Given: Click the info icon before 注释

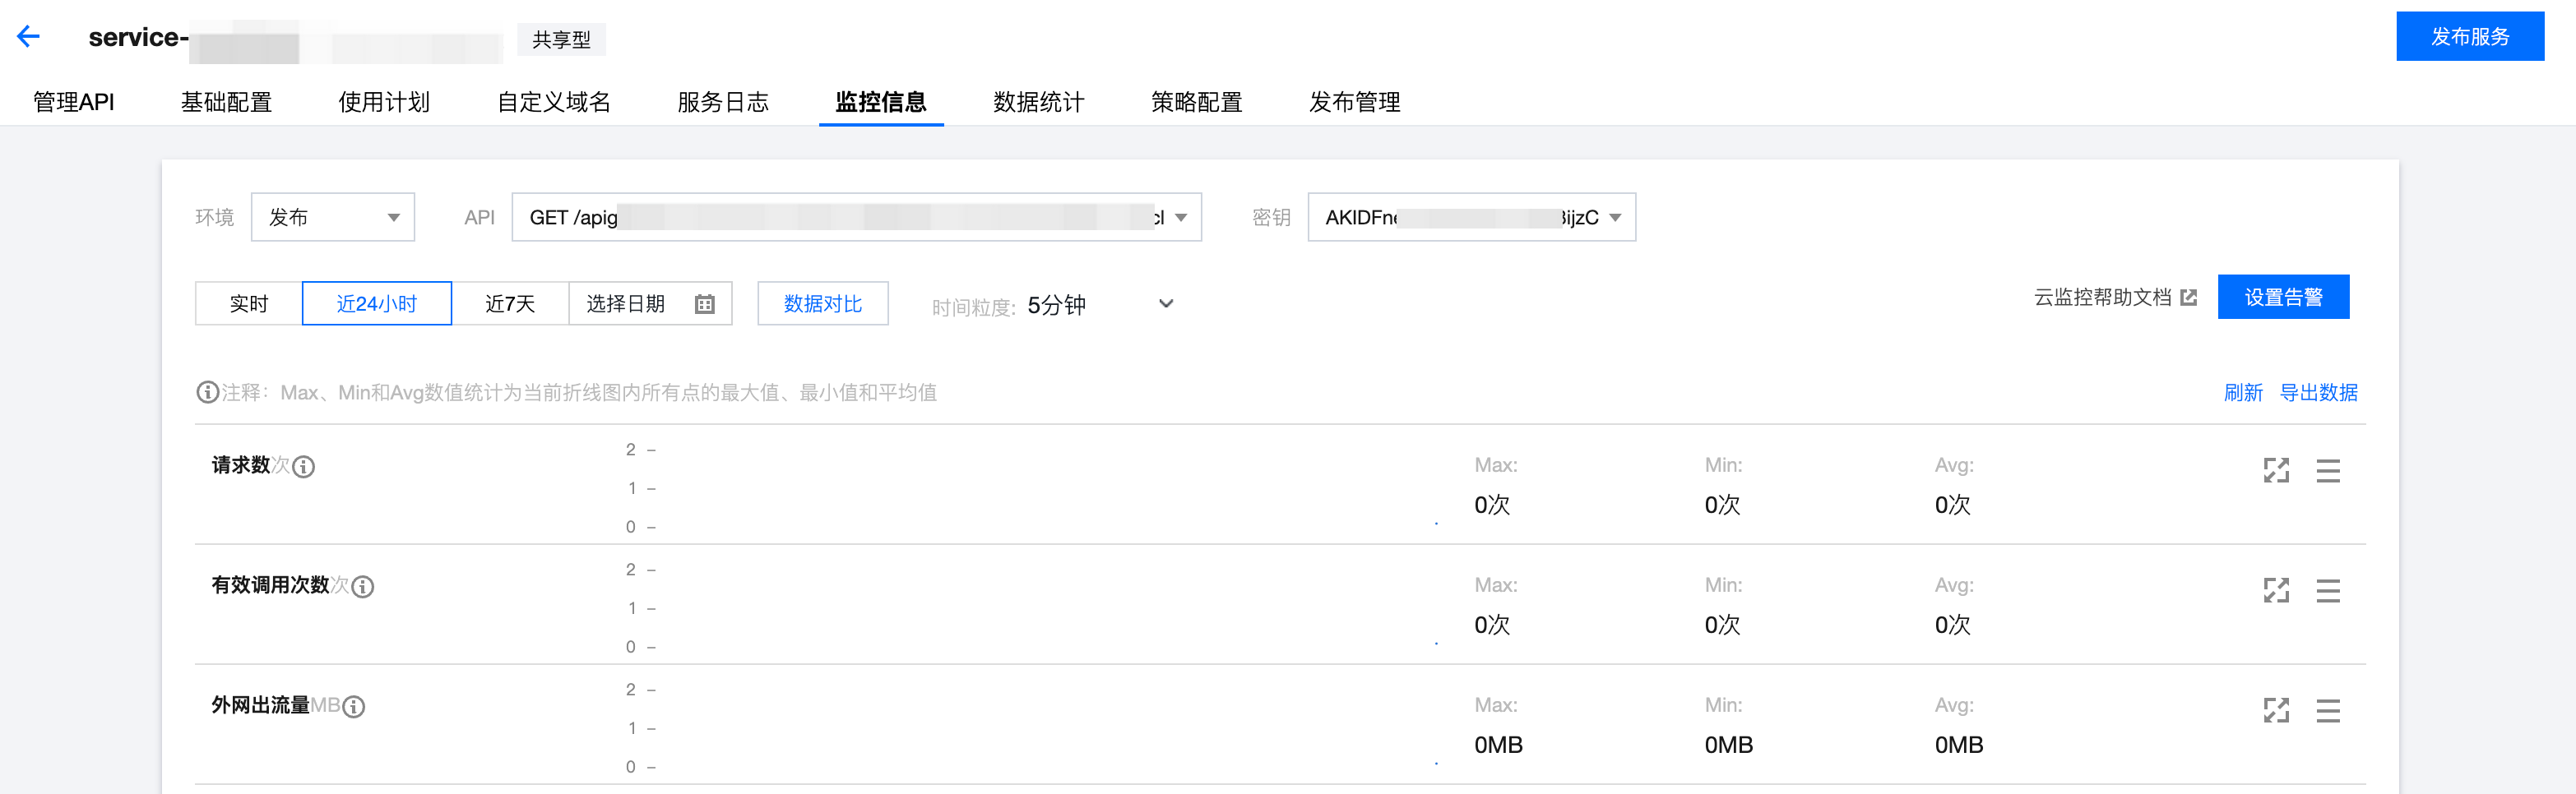Looking at the screenshot, I should click(x=207, y=393).
